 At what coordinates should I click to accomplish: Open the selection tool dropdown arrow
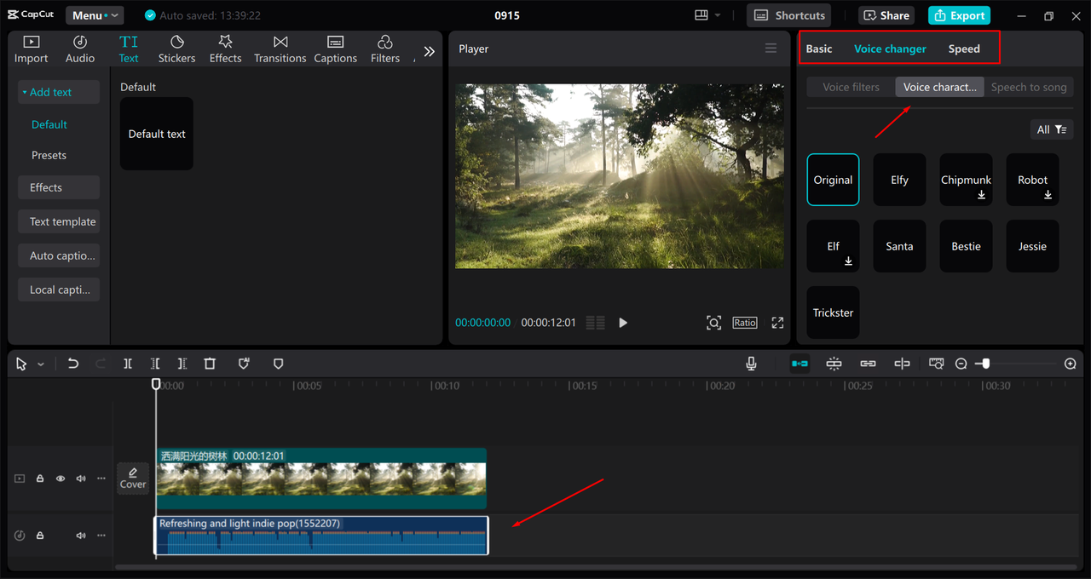pos(40,364)
